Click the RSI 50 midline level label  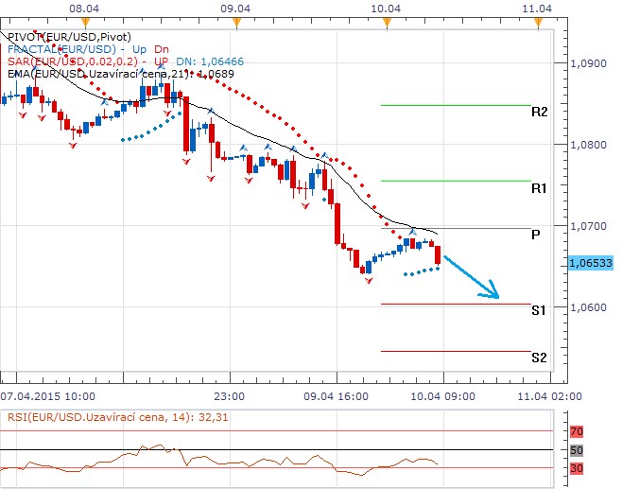[577, 449]
